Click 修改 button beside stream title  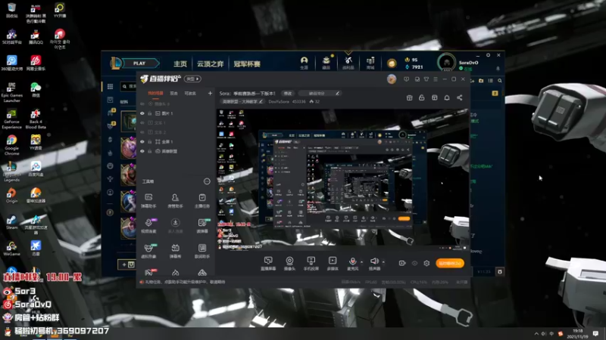click(288, 93)
